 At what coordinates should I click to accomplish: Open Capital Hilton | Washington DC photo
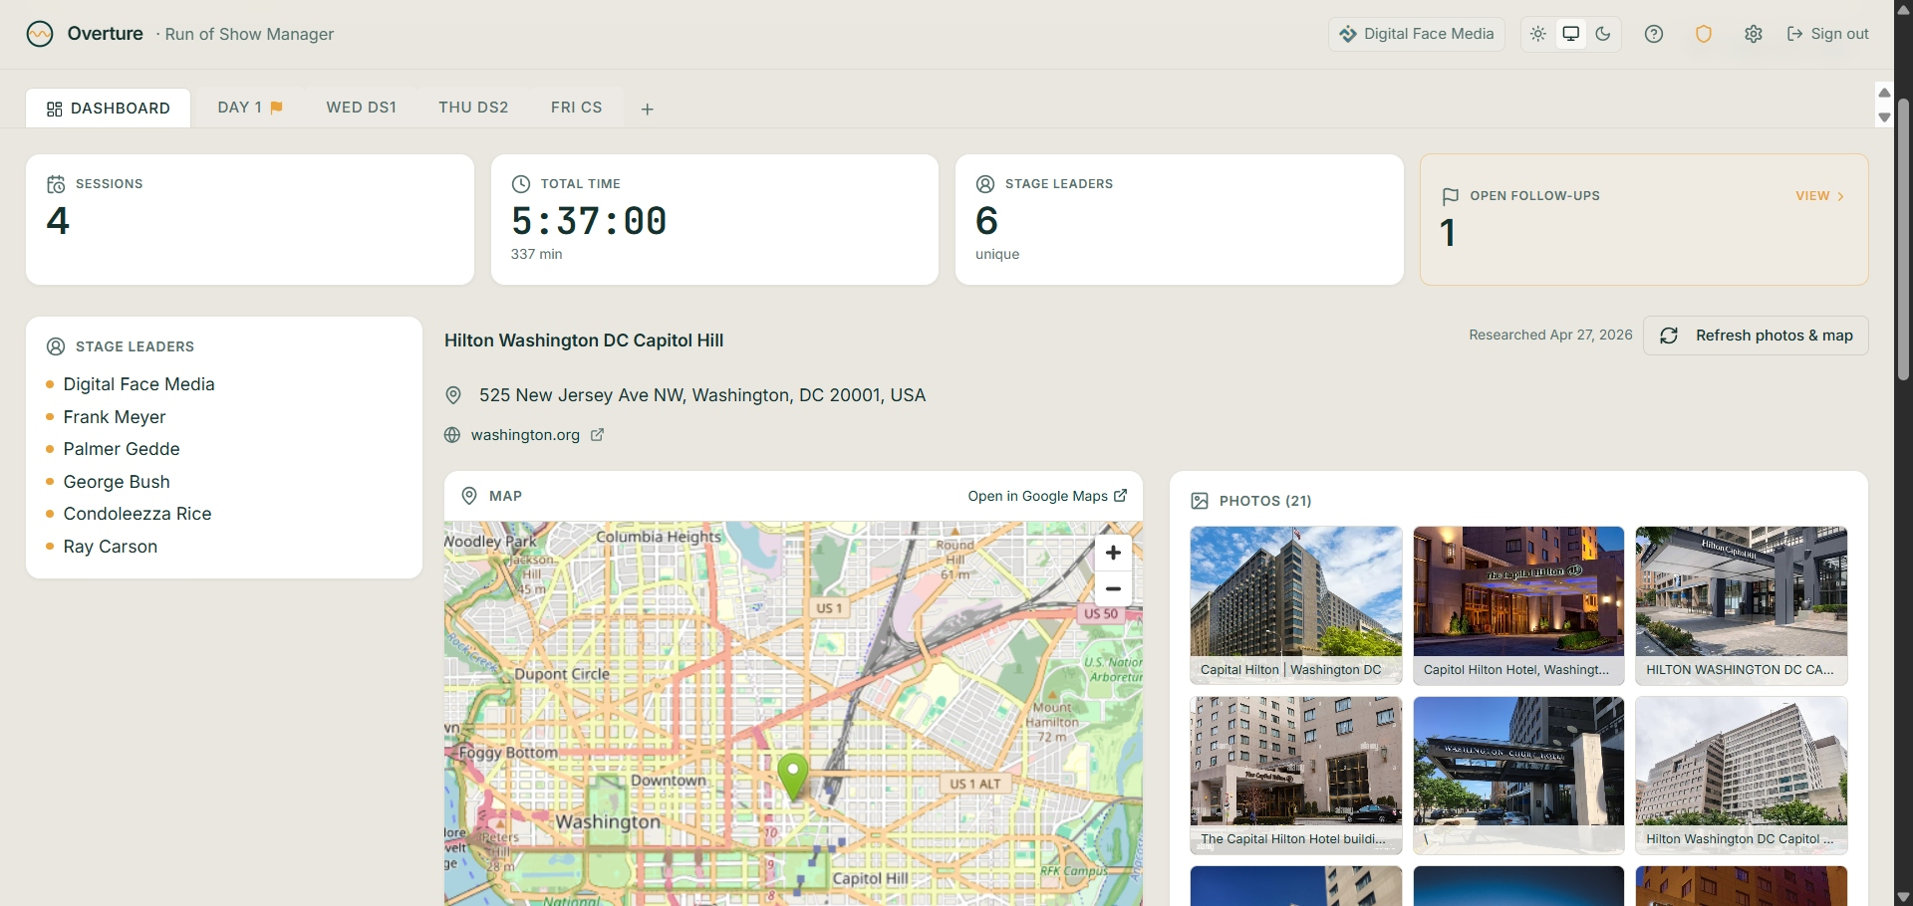1296,605
